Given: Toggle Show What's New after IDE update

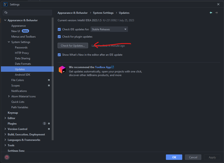Looking at the screenshot, I should (x=59, y=55).
